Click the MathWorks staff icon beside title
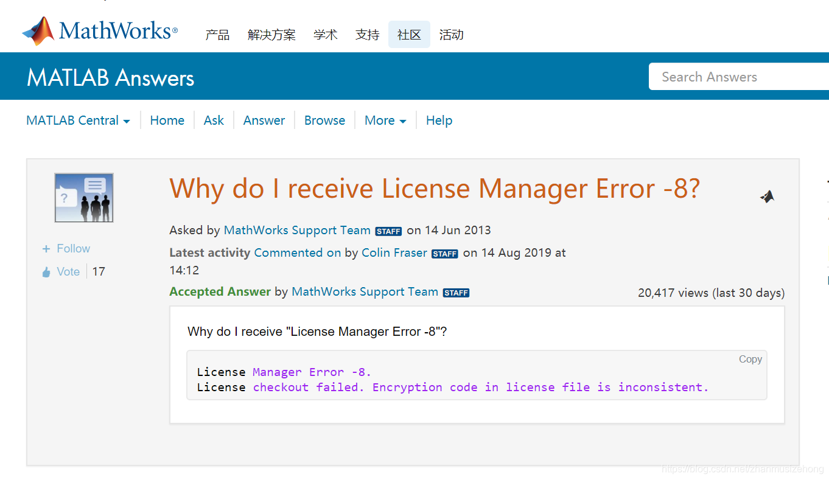 coord(767,197)
